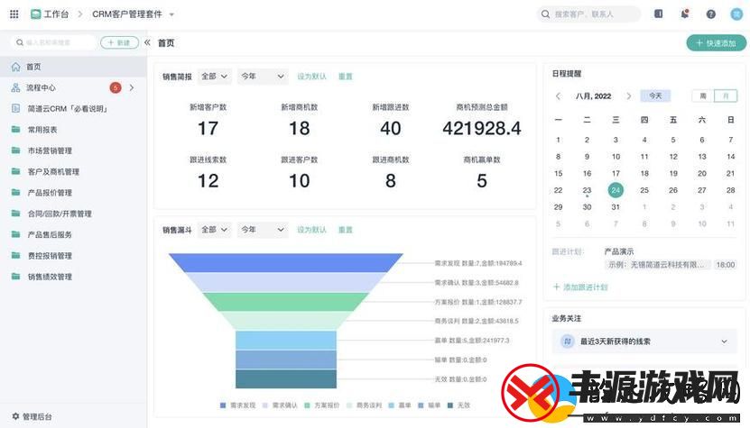Screen dimensions: 750x428
Task: Click the 销售绩效管理 folder icon
Action: click(15, 277)
